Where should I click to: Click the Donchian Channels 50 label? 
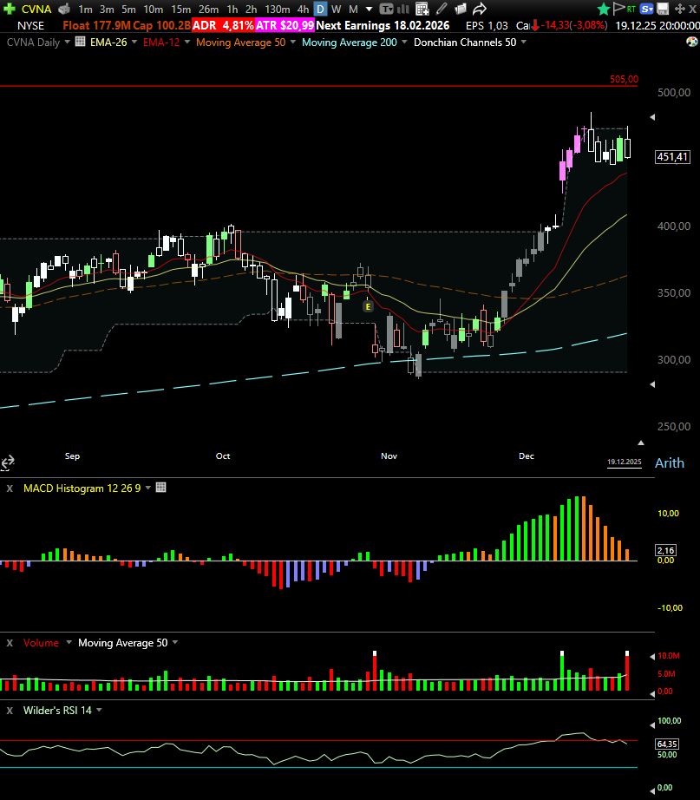(465, 43)
